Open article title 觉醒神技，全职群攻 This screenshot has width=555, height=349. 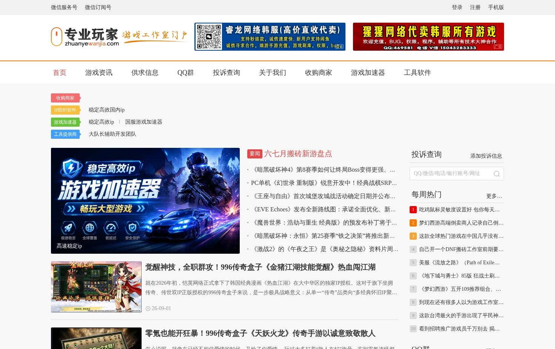[261, 267]
